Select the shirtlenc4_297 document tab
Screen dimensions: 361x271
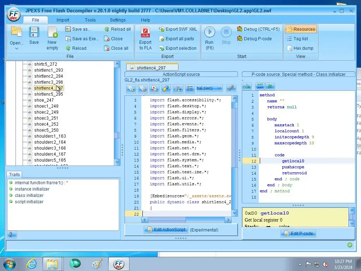pyautogui.click(x=152, y=67)
